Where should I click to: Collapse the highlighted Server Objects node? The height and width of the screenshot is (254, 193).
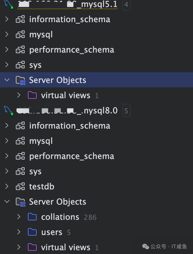pos(7,80)
